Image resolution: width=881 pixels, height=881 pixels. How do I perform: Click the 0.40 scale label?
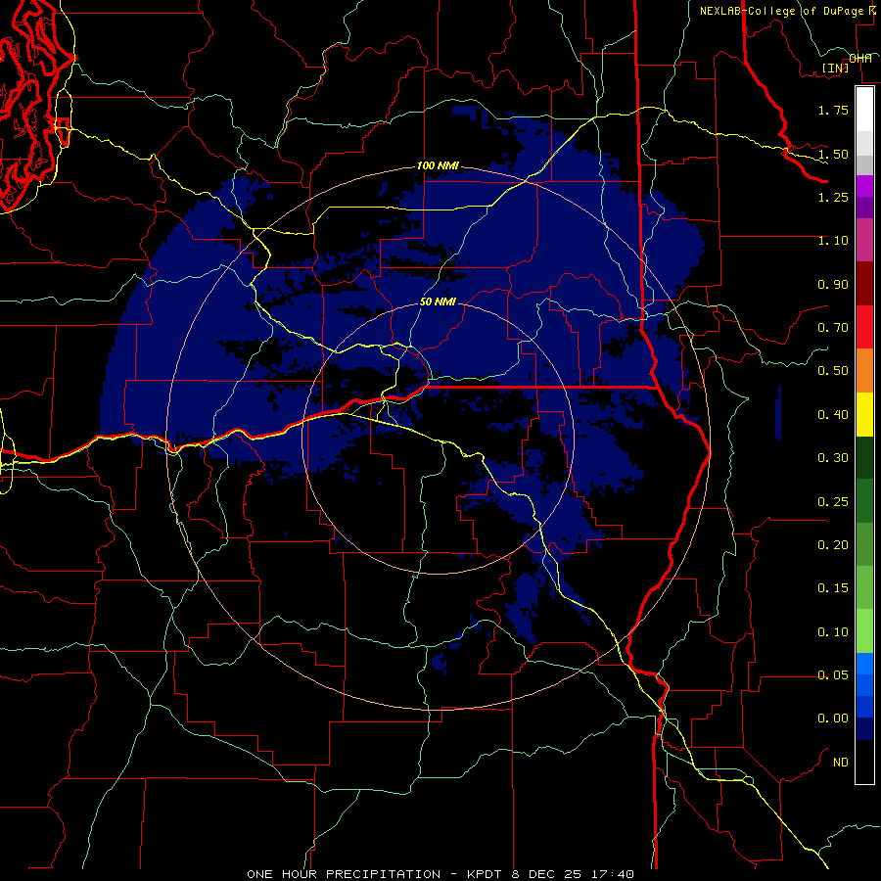point(833,415)
